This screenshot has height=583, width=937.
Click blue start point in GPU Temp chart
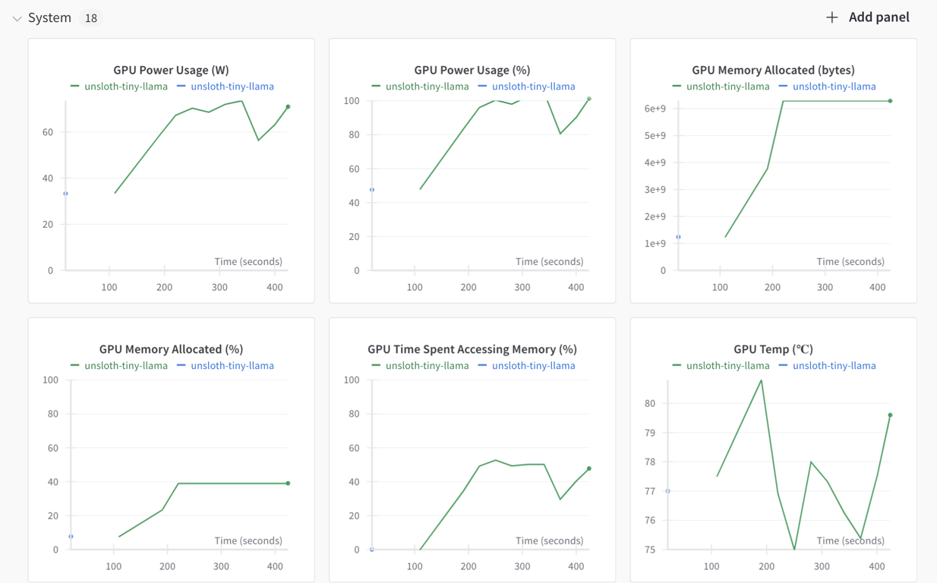pyautogui.click(x=668, y=491)
